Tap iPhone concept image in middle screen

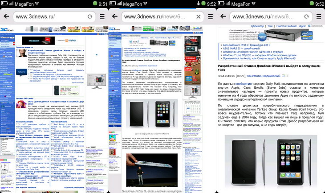[x=152, y=114]
